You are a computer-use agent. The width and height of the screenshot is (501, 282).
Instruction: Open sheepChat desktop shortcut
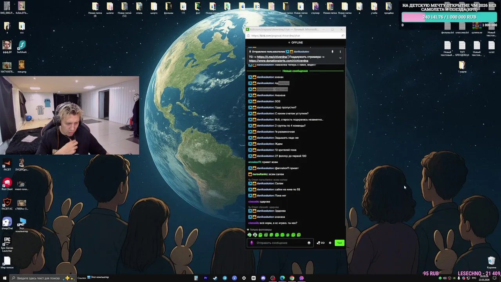[x=7, y=223]
